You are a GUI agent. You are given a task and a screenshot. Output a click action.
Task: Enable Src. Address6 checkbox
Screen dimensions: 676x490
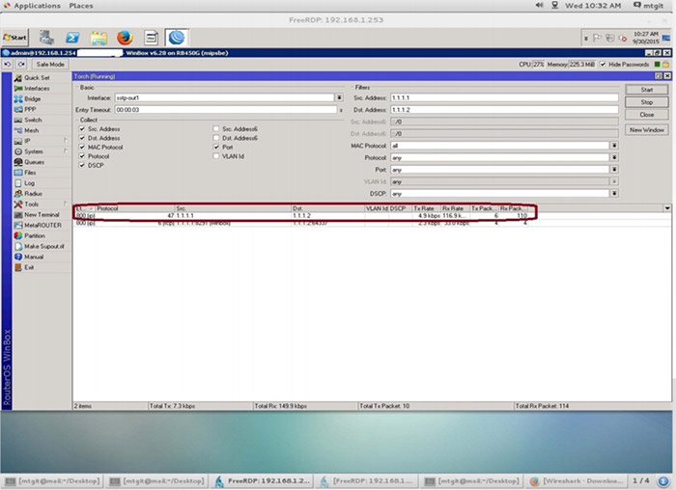(x=216, y=128)
